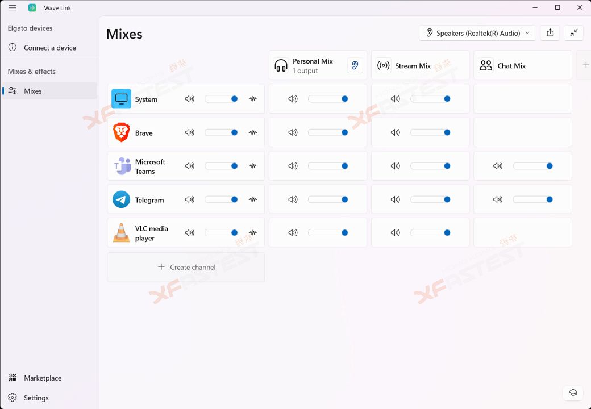The width and height of the screenshot is (591, 409).
Task: Mute Microsoft Teams in Chat Mix
Action: click(x=498, y=166)
